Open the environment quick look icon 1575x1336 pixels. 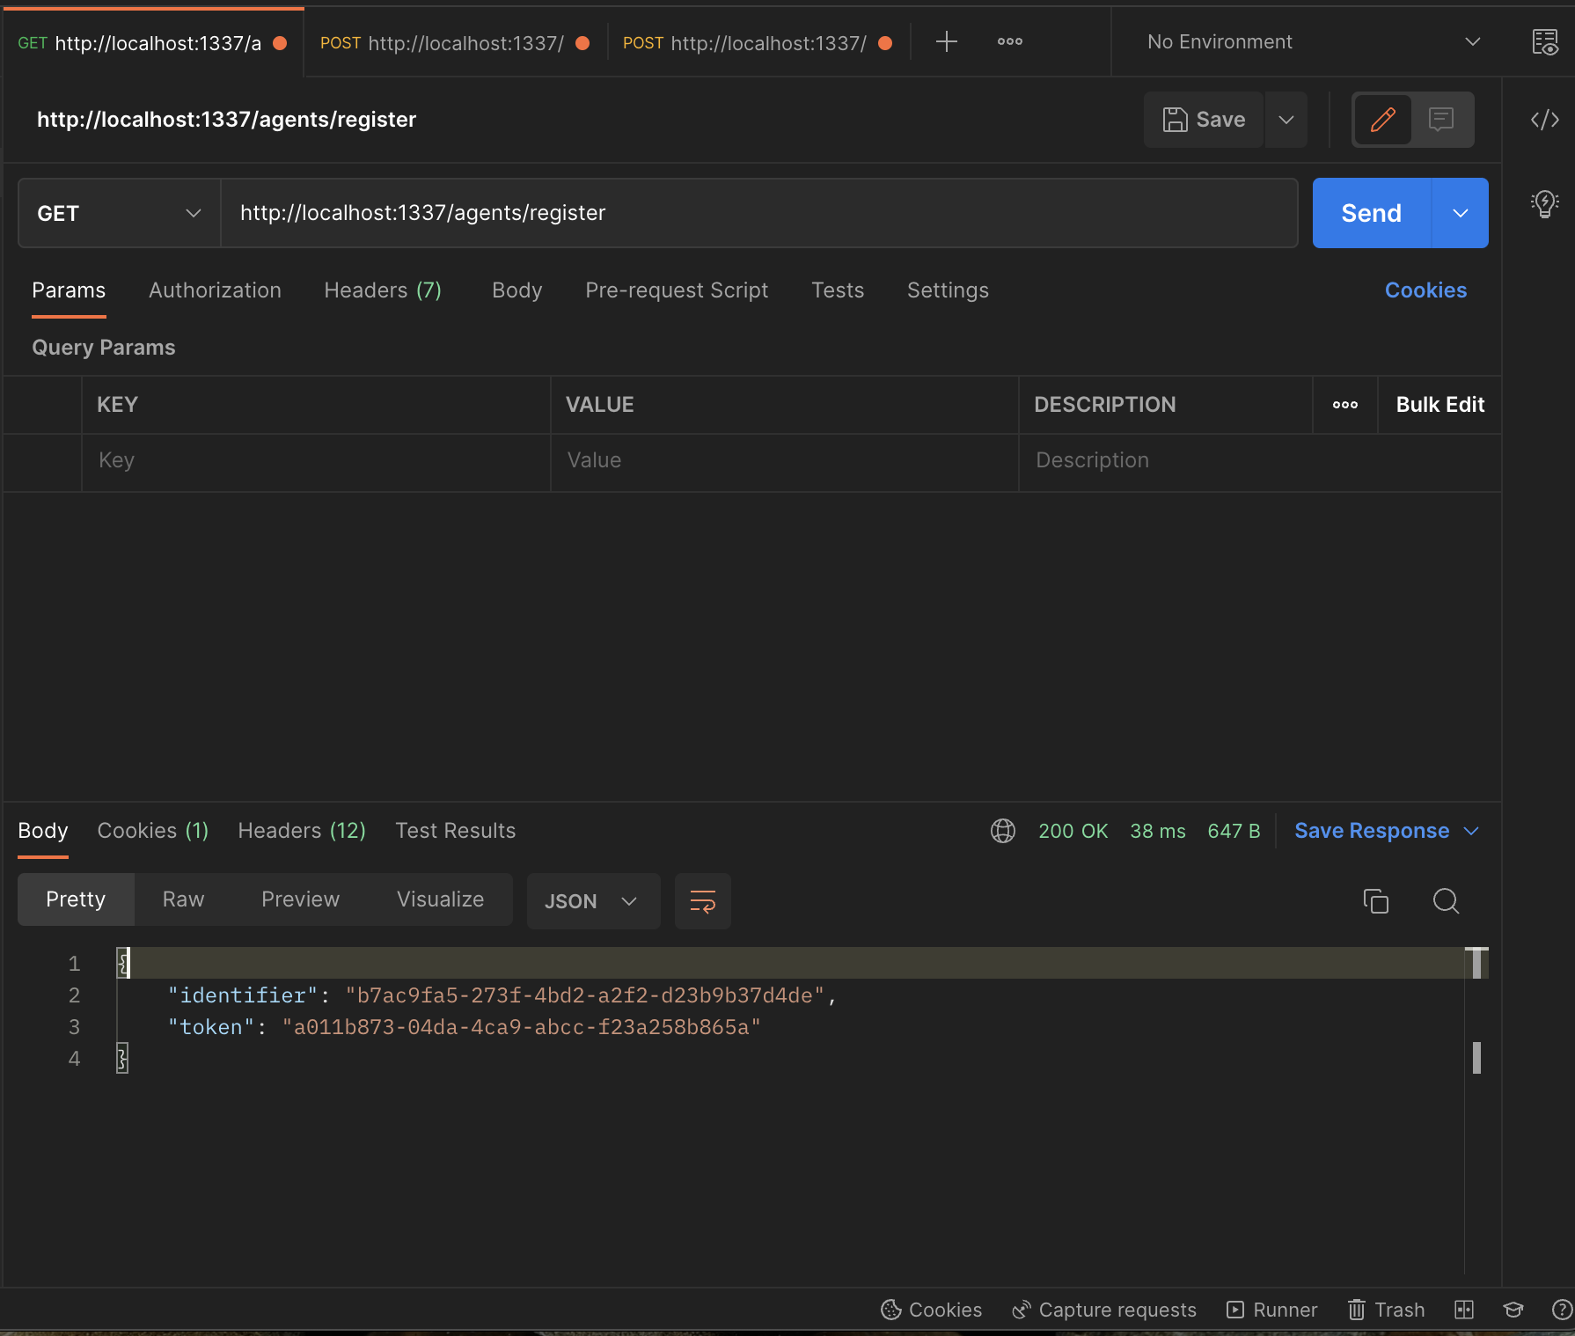click(1544, 42)
